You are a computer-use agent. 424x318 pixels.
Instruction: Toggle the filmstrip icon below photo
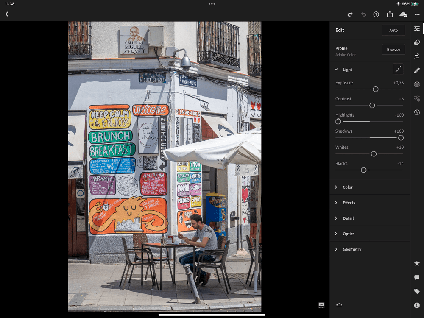[321, 305]
